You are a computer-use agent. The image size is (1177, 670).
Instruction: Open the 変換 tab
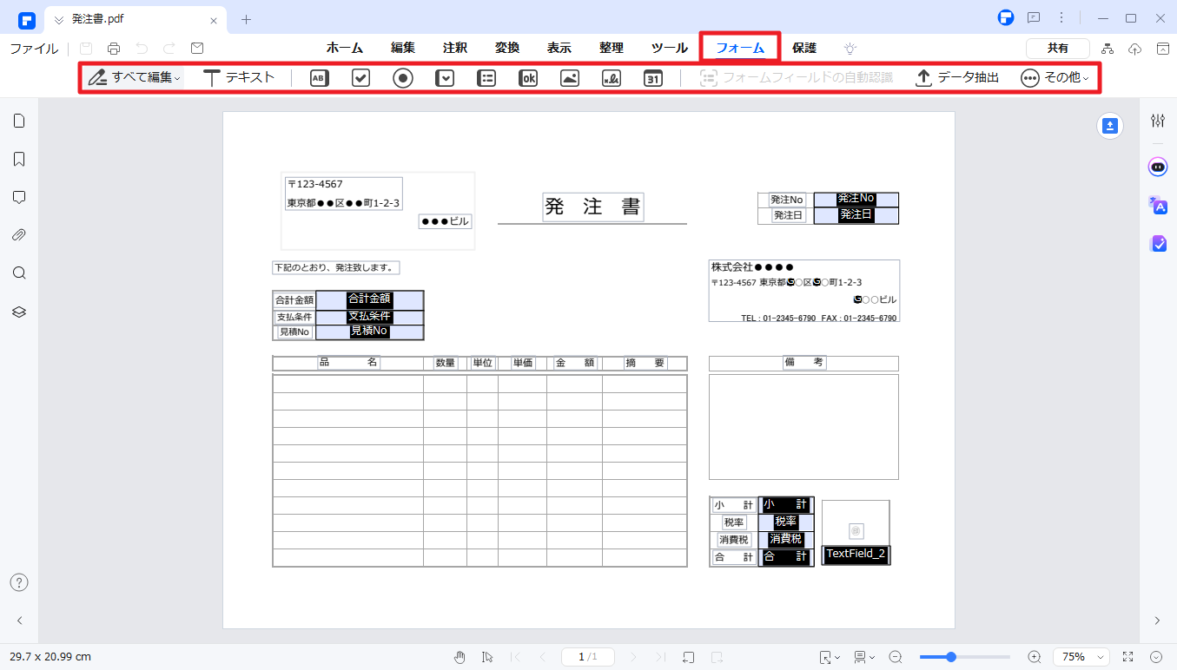[x=507, y=49]
